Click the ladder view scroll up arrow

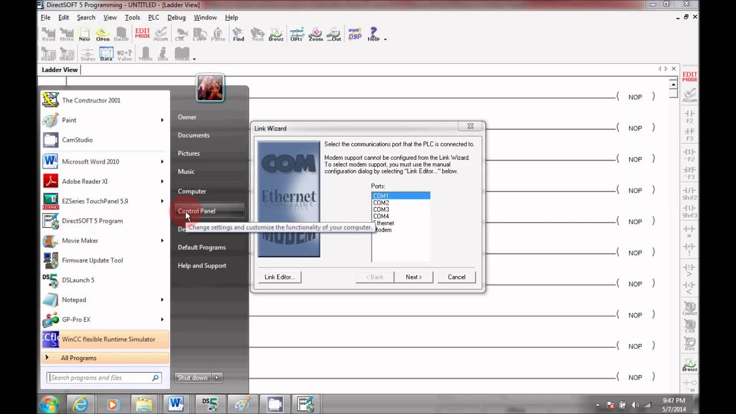pos(673,85)
